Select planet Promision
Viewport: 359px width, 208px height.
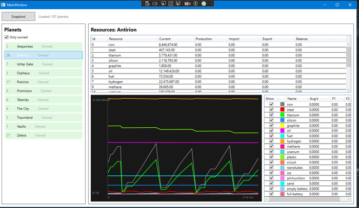point(44,91)
